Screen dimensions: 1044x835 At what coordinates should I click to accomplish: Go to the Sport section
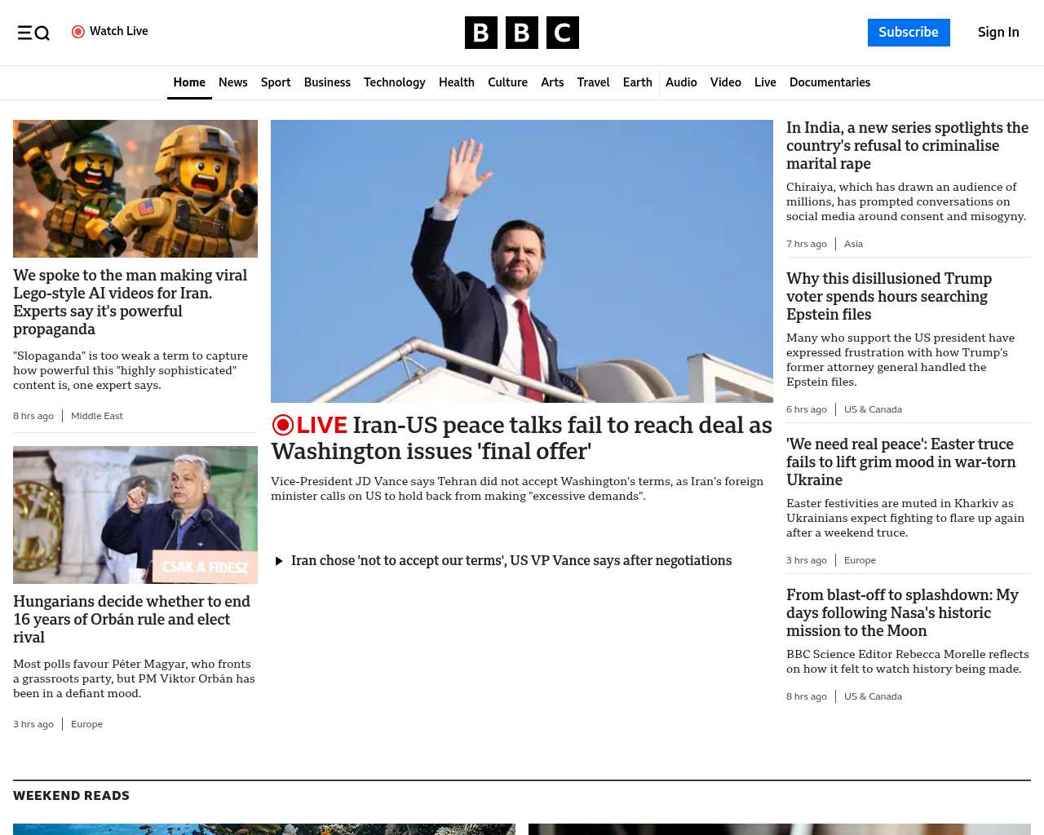click(x=276, y=82)
